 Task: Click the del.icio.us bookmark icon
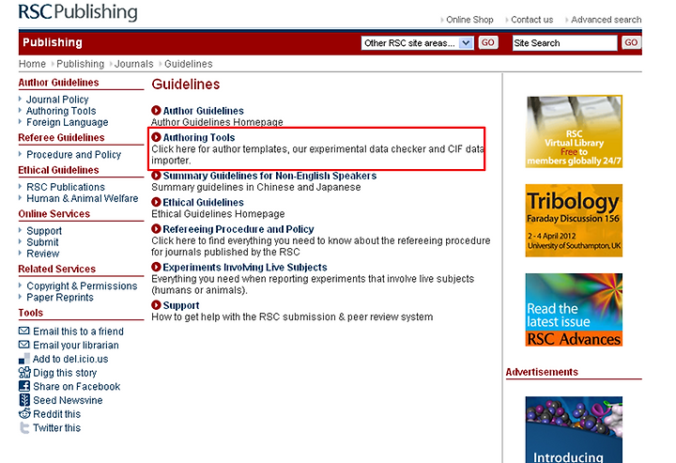coord(24,359)
